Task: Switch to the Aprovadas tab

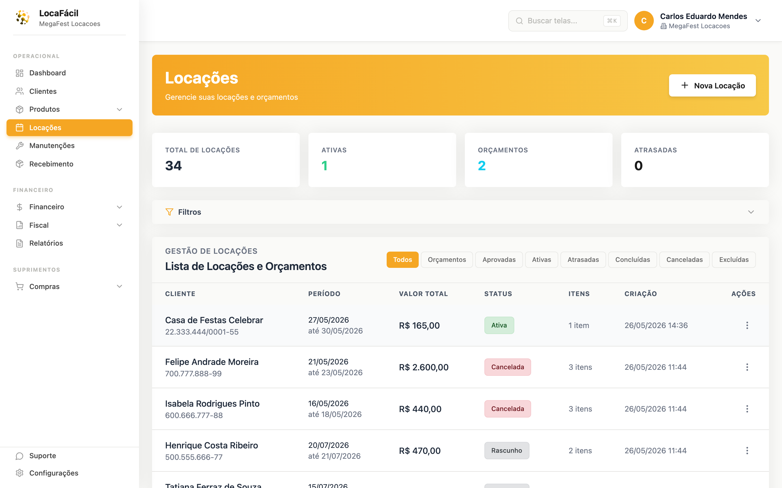Action: 499,260
